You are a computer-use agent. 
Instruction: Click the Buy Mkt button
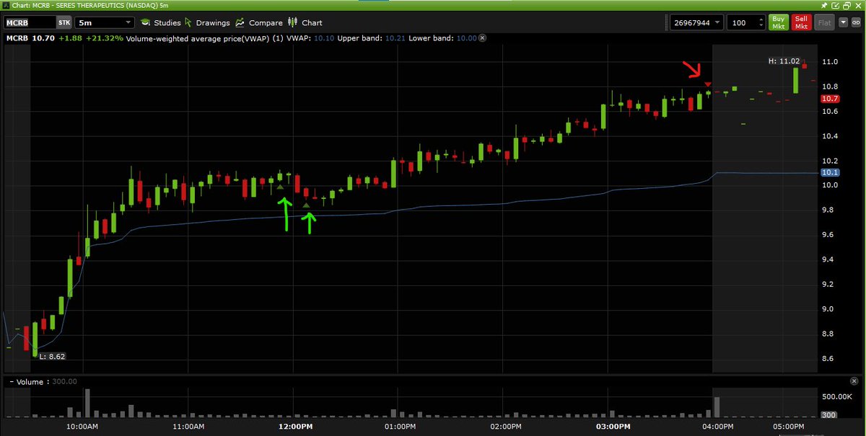pos(778,22)
